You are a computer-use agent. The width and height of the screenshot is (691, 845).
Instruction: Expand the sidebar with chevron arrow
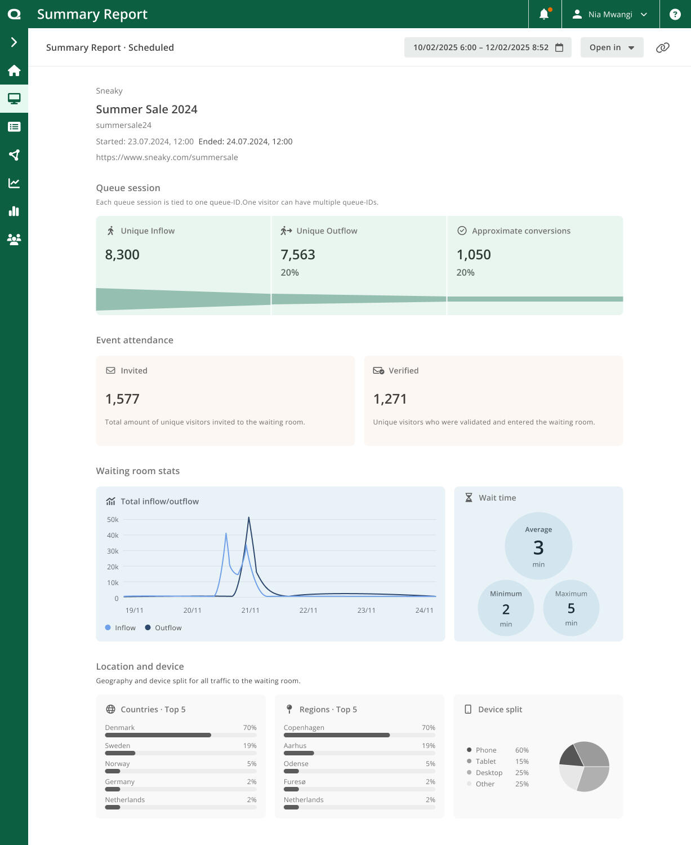[x=14, y=42]
